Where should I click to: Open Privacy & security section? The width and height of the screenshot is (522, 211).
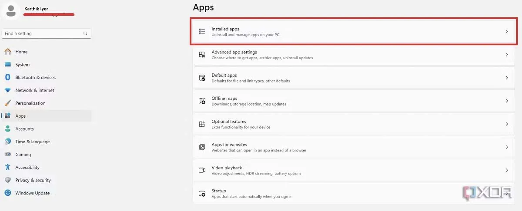pyautogui.click(x=33, y=180)
